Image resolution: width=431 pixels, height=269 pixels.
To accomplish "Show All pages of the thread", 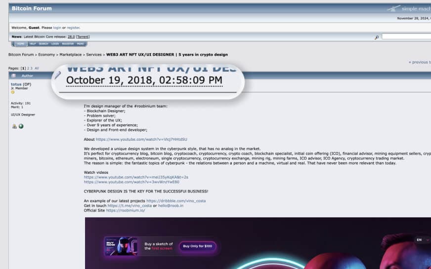I will (x=37, y=68).
